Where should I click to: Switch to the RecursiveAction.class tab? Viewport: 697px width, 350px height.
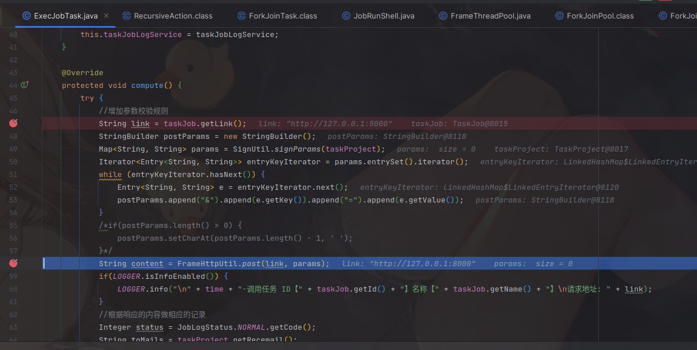point(173,16)
